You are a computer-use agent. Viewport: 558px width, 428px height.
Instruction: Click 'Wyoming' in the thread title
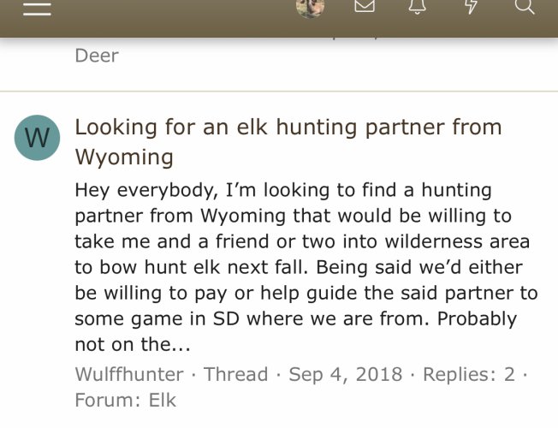124,158
